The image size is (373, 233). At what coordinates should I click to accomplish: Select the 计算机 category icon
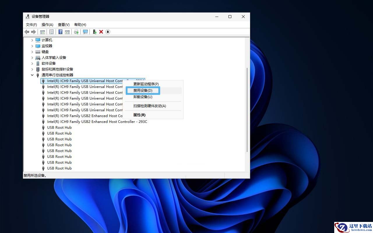(38, 40)
